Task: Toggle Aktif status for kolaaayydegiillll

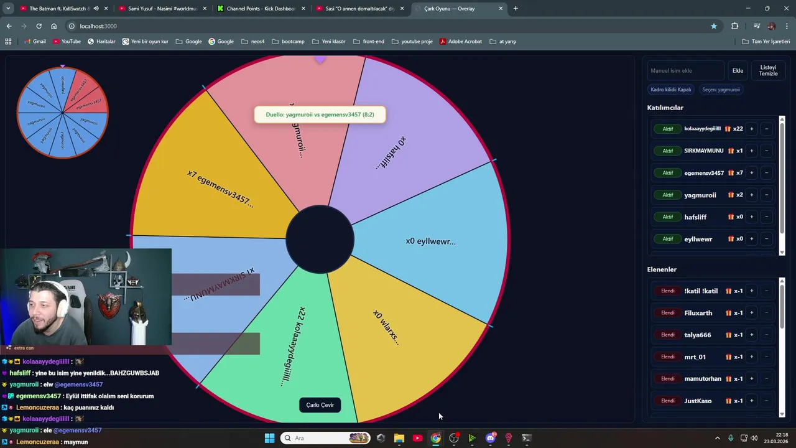Action: (x=667, y=129)
